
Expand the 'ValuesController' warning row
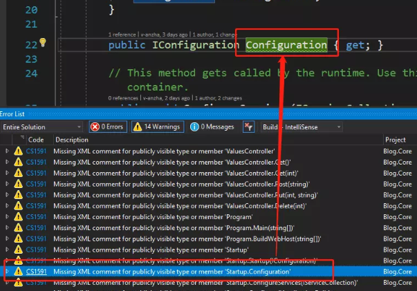pos(7,151)
